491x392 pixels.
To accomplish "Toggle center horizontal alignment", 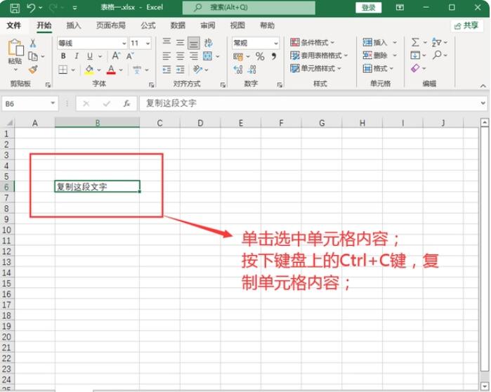I will pos(181,56).
